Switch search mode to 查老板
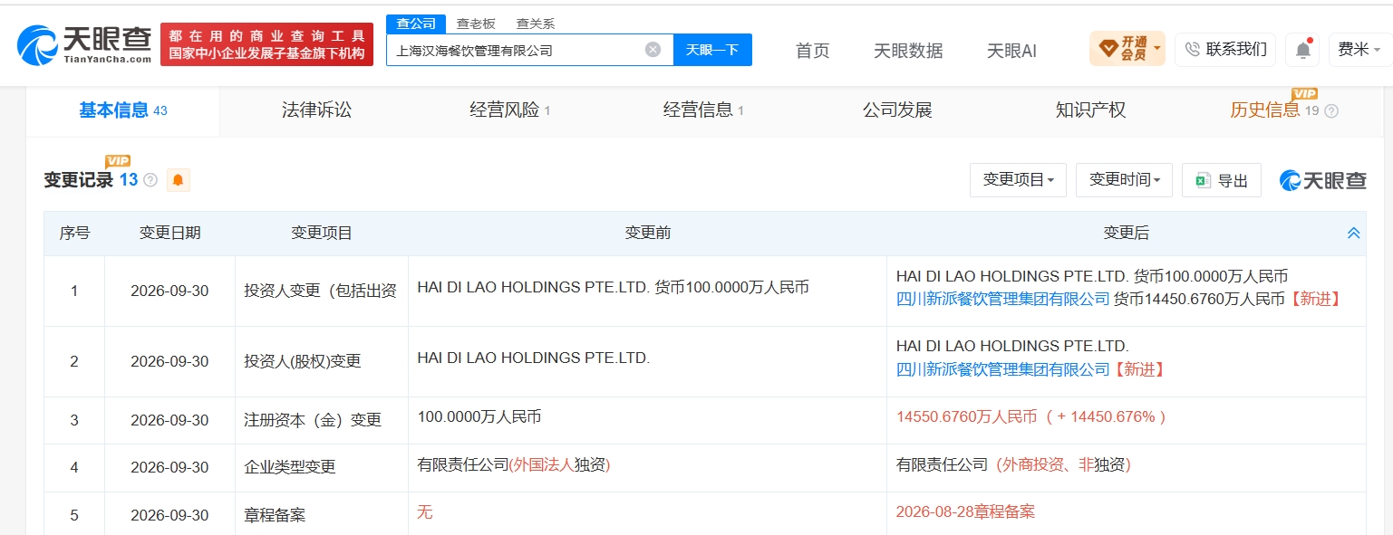Screen dimensions: 1393x535 click(x=476, y=24)
